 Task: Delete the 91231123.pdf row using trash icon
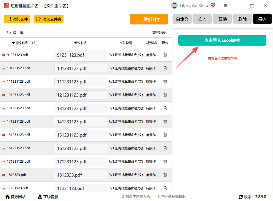[165, 55]
